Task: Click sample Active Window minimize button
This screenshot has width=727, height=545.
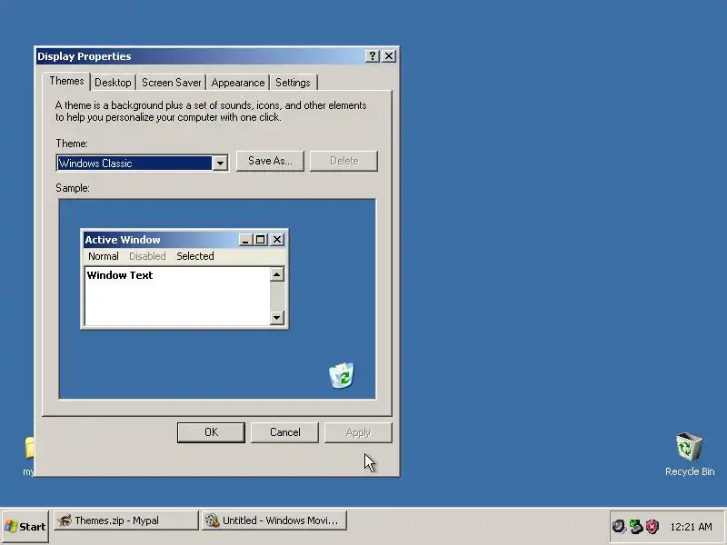Action: click(245, 240)
